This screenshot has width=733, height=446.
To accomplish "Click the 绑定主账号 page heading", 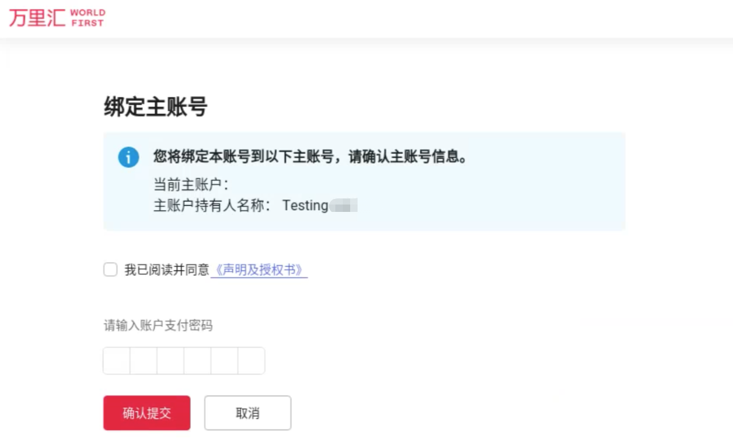I will 155,107.
